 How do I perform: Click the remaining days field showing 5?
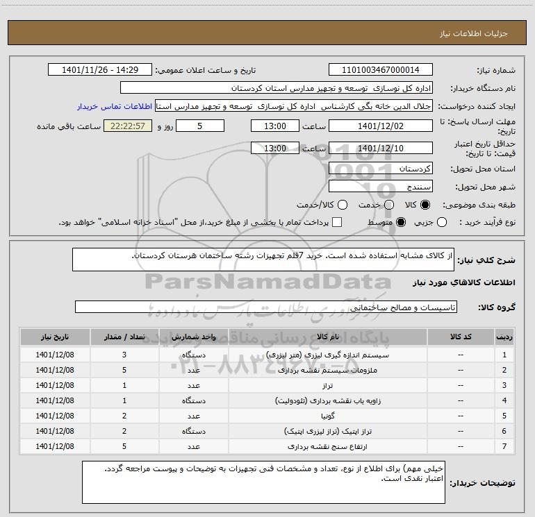200,126
